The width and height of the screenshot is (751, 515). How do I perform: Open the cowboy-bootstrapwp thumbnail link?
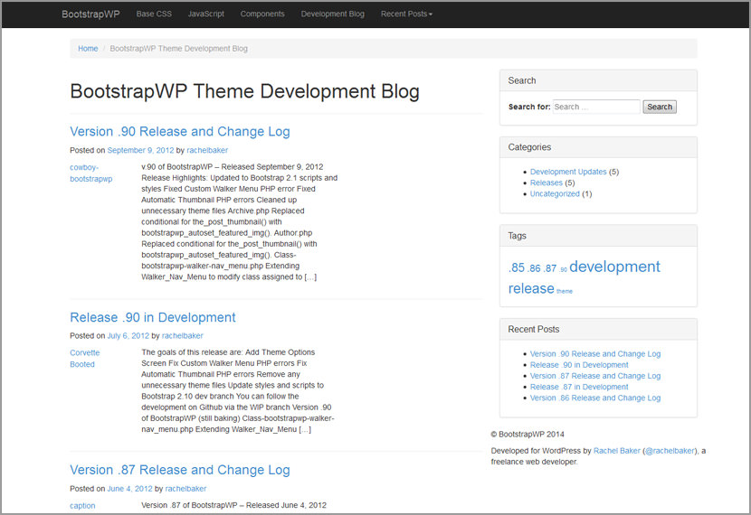pyautogui.click(x=91, y=173)
